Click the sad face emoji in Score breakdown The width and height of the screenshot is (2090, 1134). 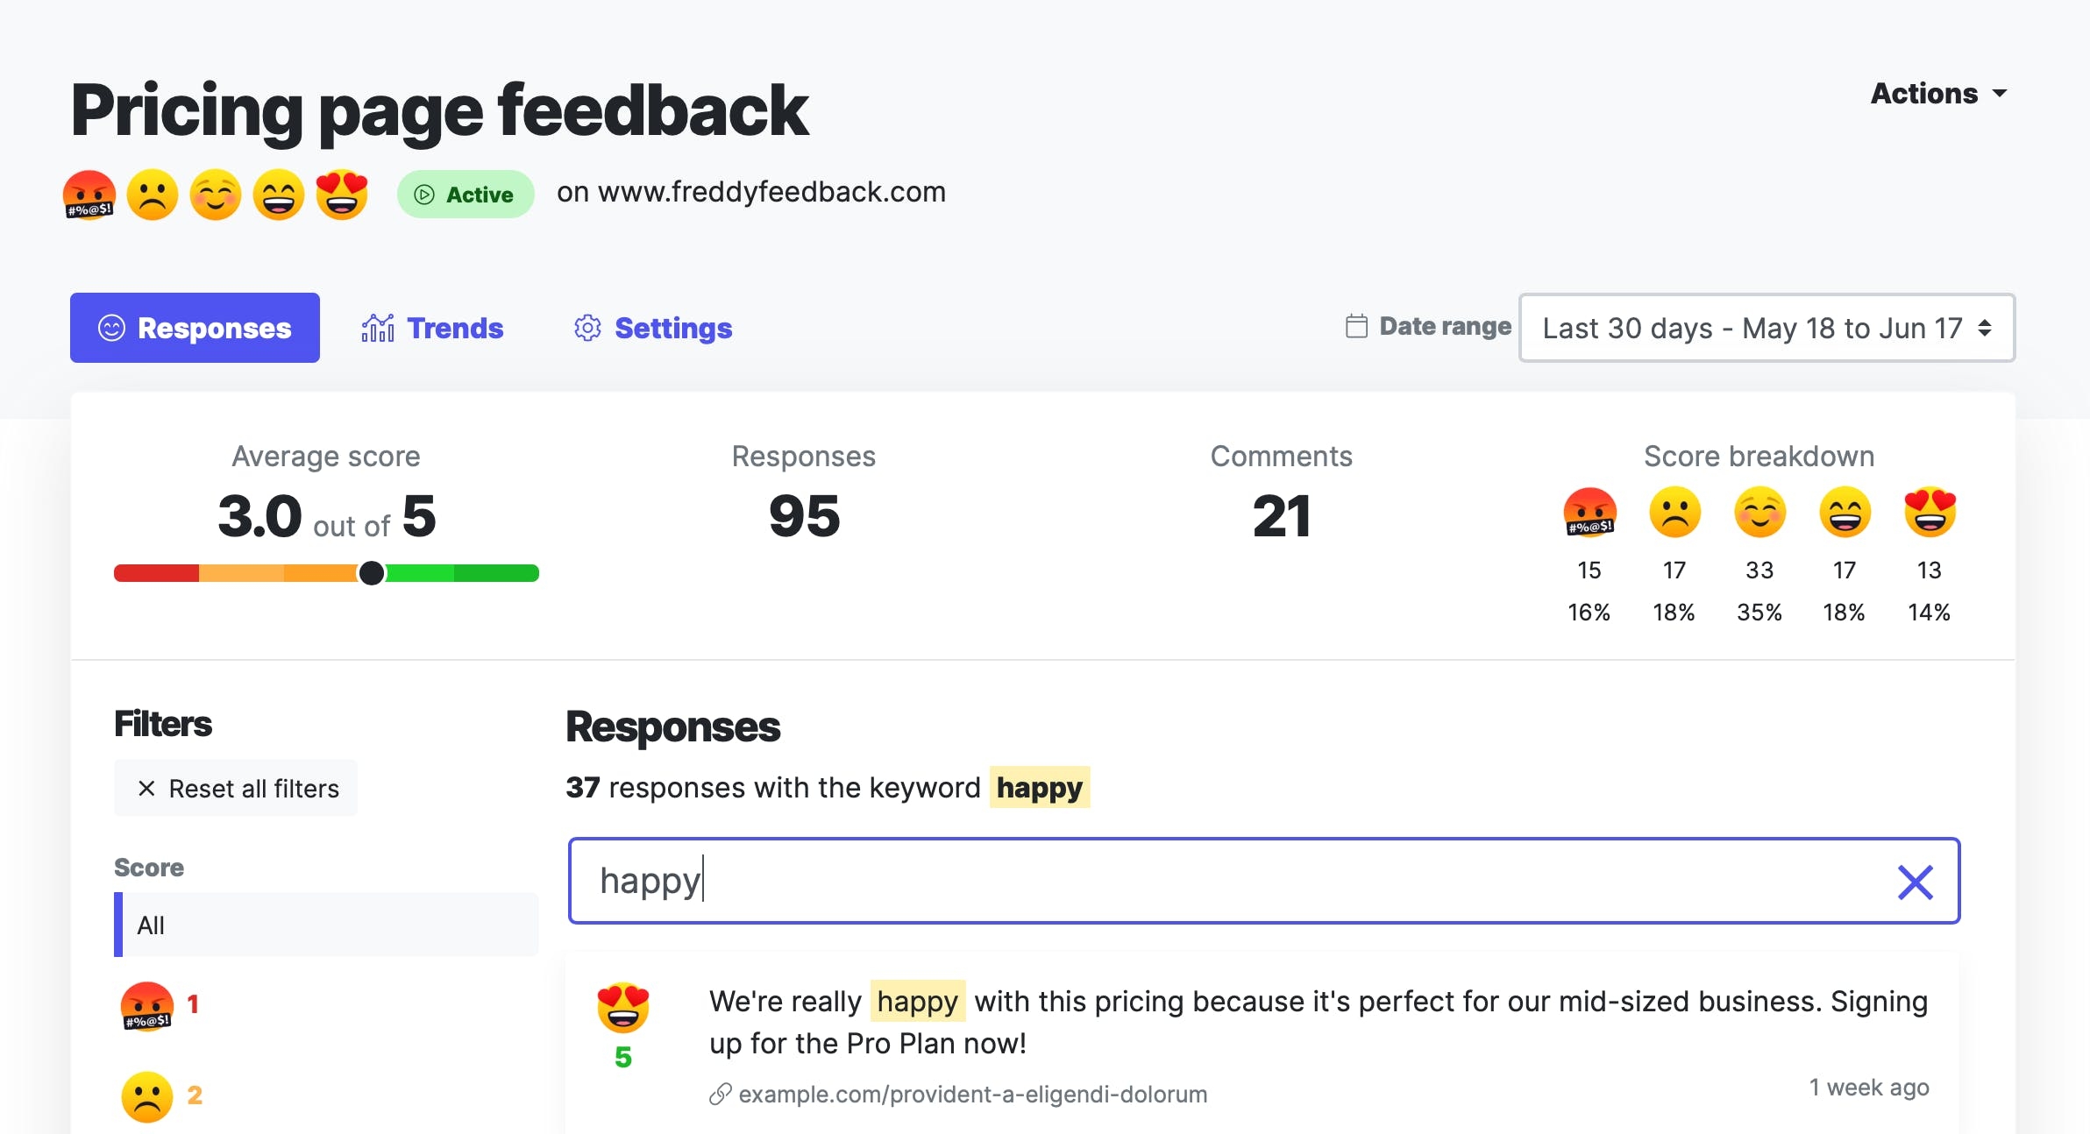[1674, 513]
